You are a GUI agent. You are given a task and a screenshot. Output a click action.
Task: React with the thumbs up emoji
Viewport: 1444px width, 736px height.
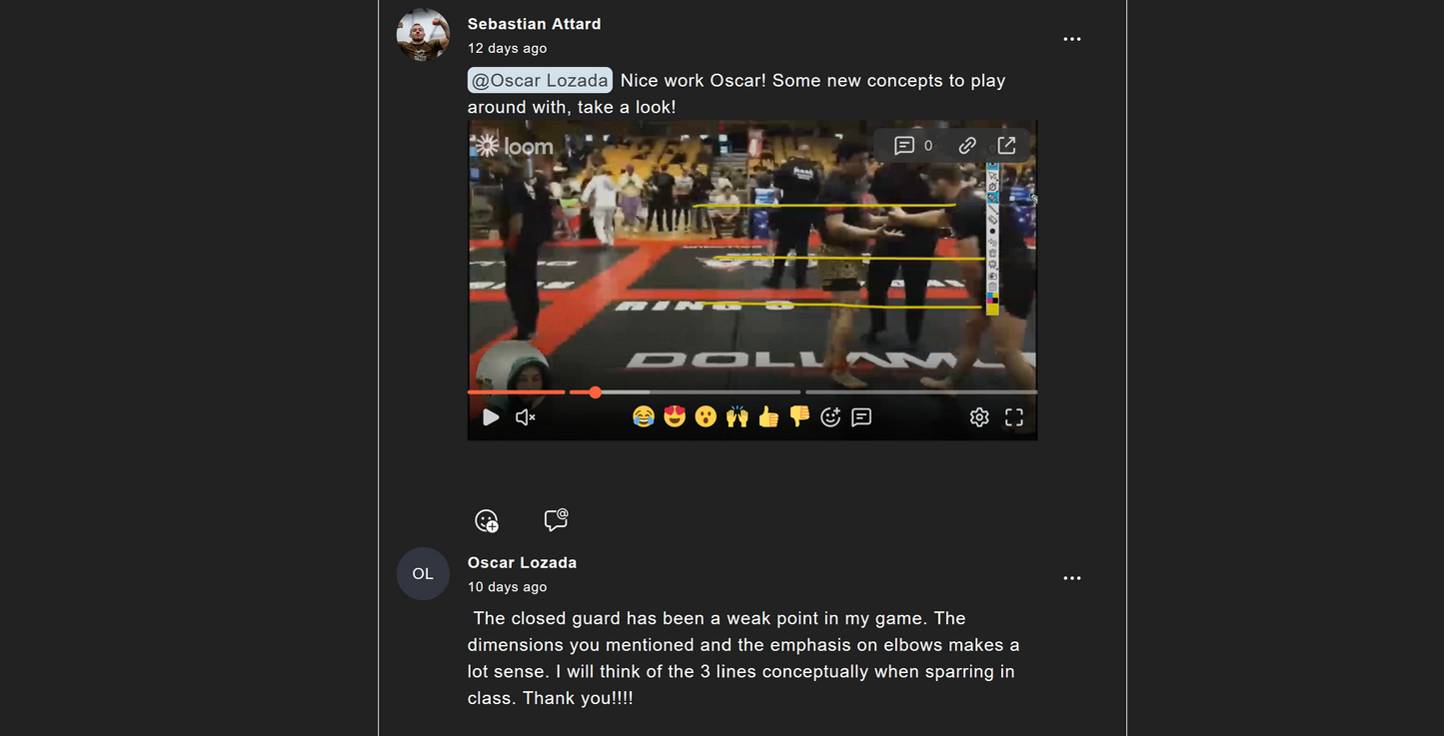pyautogui.click(x=768, y=416)
